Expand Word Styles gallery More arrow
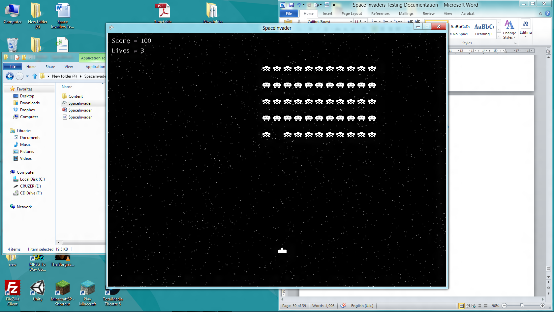This screenshot has width=554, height=312. coord(499,36)
